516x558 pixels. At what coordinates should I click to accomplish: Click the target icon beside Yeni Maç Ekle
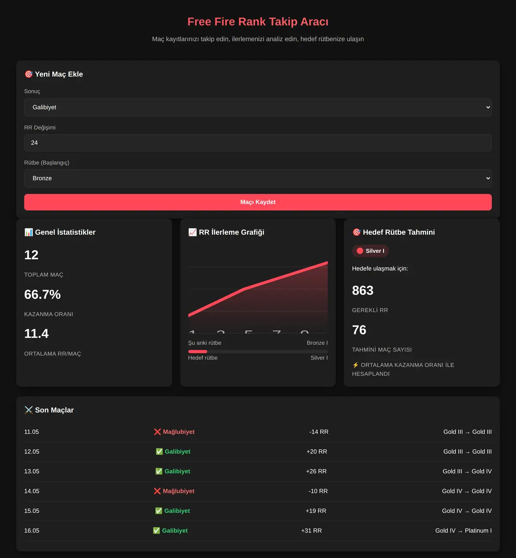click(29, 74)
